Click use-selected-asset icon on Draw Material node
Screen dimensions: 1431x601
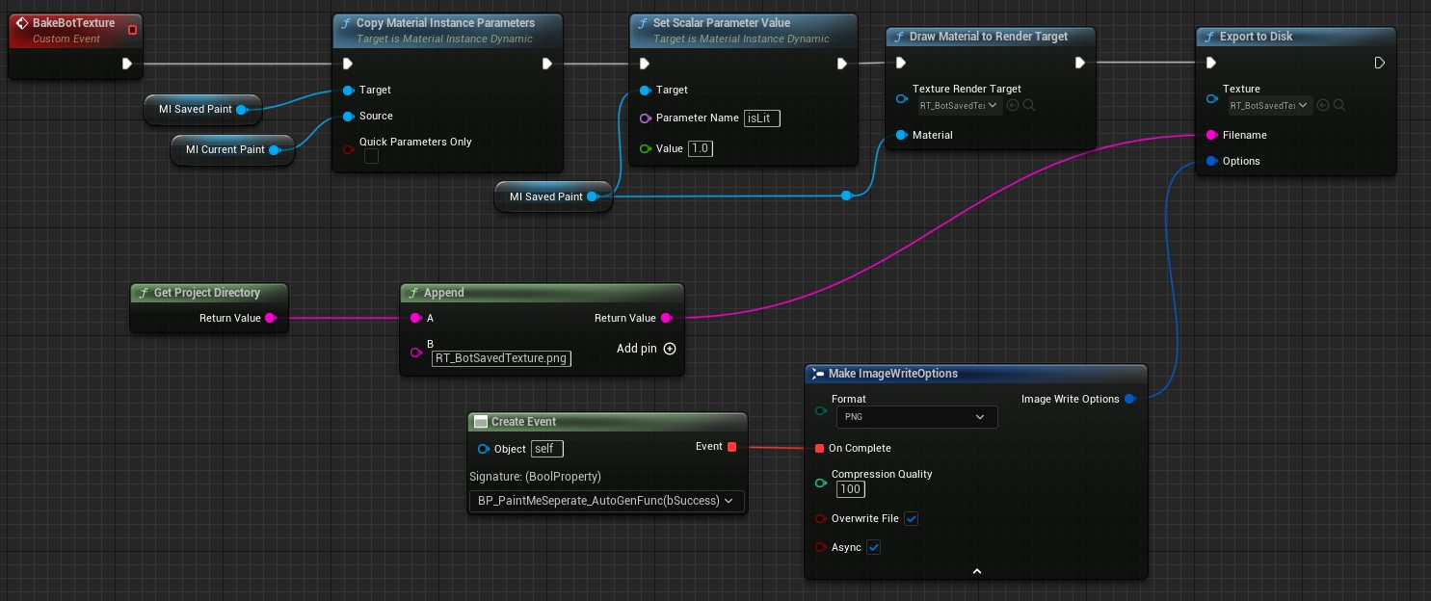pos(1013,105)
